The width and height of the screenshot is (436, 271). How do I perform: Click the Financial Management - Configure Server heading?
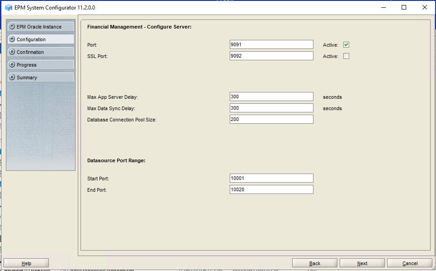[x=139, y=27]
